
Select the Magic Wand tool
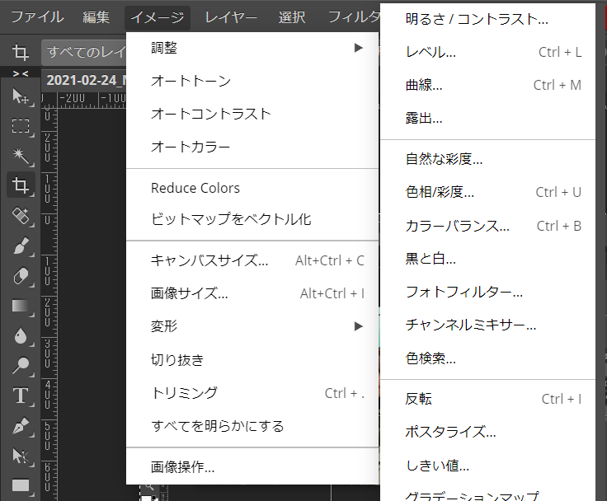point(20,156)
